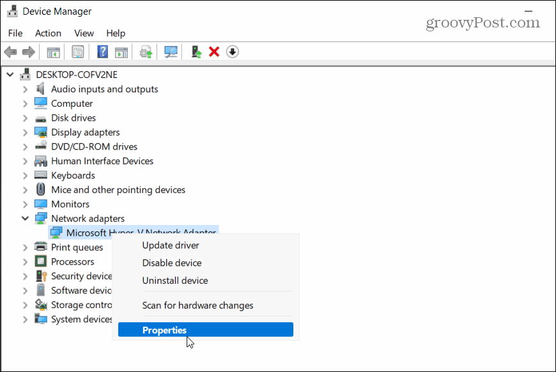
Task: Click the Show/Hide Action Pane icon
Action: pos(121,52)
